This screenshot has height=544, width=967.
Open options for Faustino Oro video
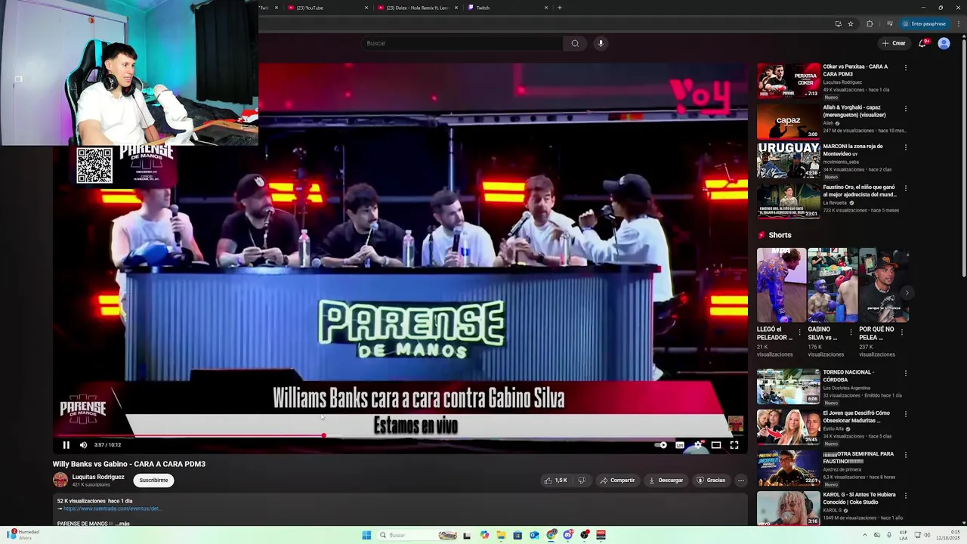pos(905,188)
